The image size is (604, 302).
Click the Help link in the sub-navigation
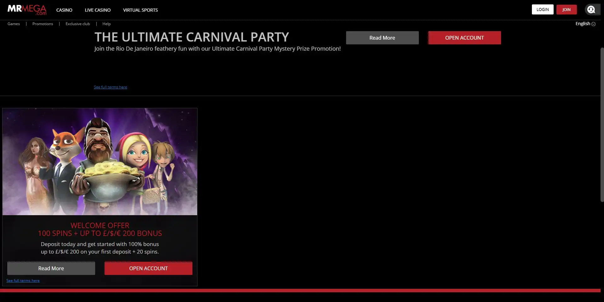pyautogui.click(x=106, y=24)
